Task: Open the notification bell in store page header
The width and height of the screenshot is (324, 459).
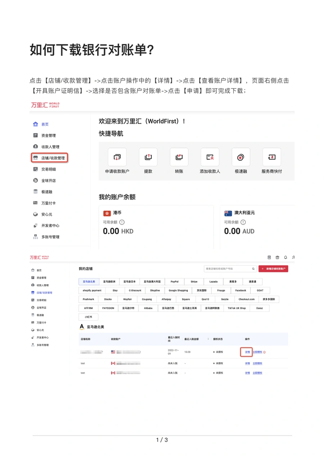Action: click(x=285, y=257)
